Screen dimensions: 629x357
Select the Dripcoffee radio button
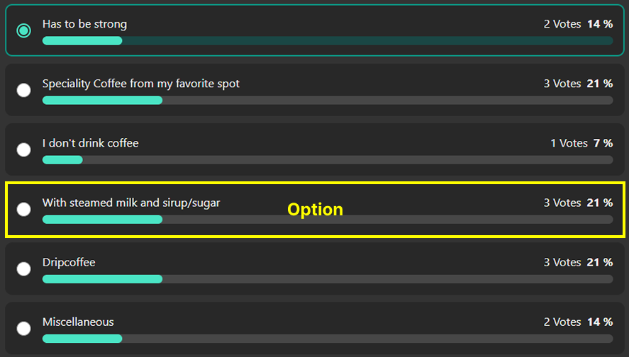pyautogui.click(x=24, y=268)
